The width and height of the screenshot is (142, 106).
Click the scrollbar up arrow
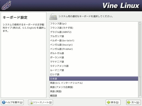tap(140, 23)
